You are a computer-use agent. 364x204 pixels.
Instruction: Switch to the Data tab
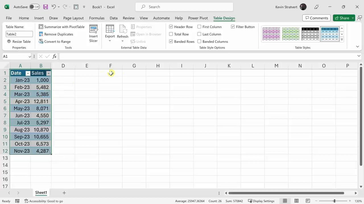point(113,18)
